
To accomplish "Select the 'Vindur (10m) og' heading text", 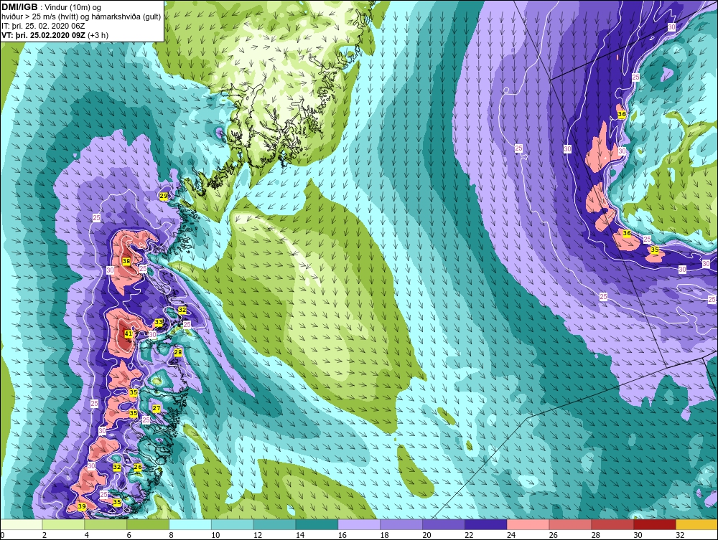I will (x=73, y=7).
